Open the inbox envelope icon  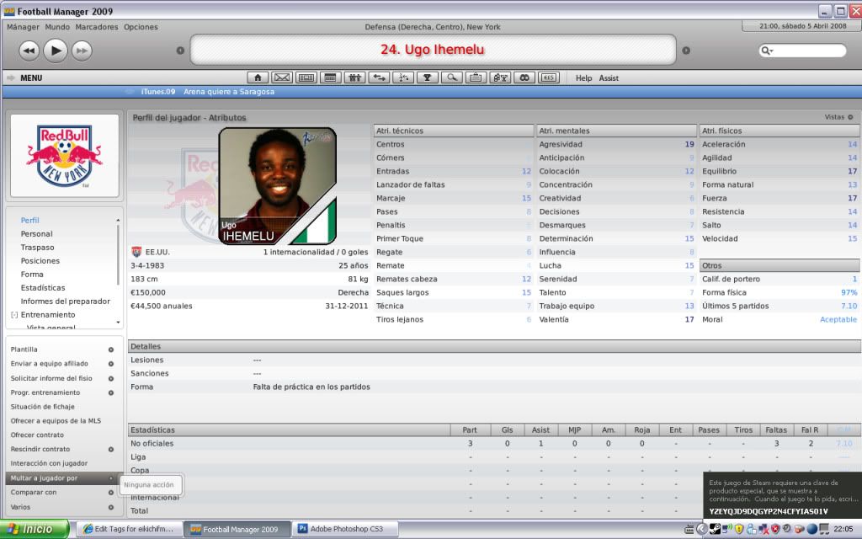click(281, 77)
